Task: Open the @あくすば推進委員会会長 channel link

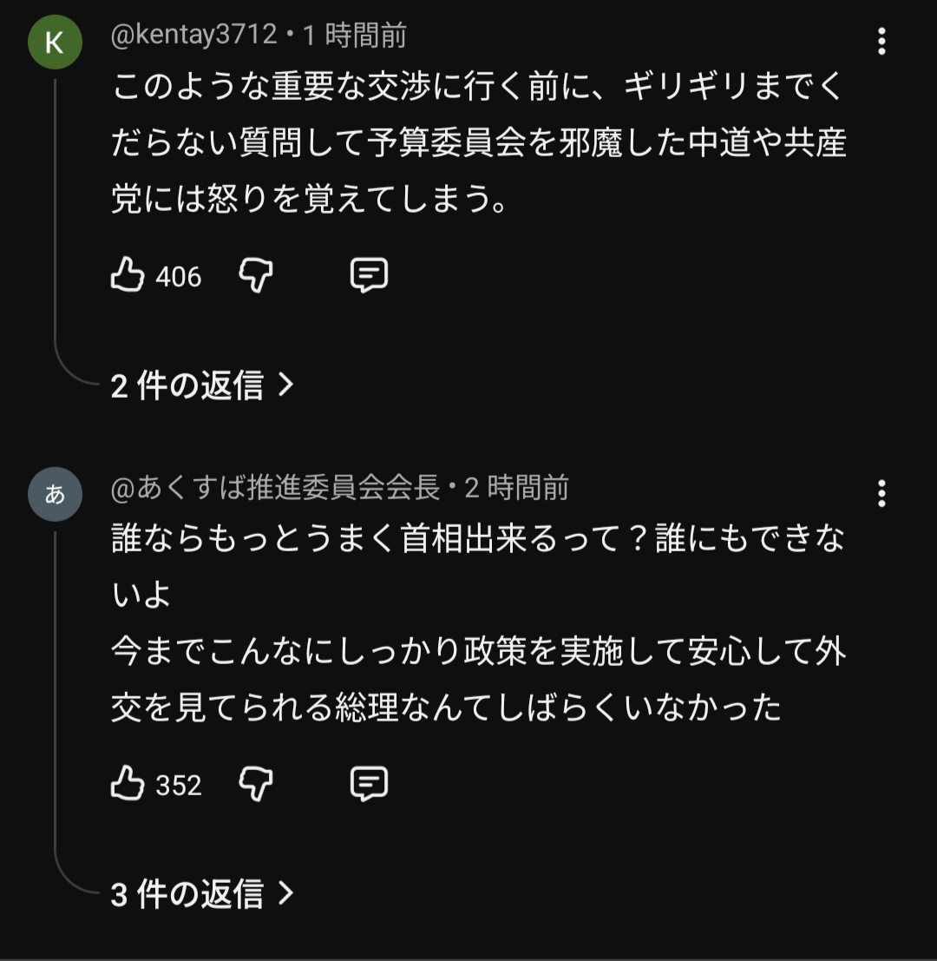Action: click(x=276, y=488)
